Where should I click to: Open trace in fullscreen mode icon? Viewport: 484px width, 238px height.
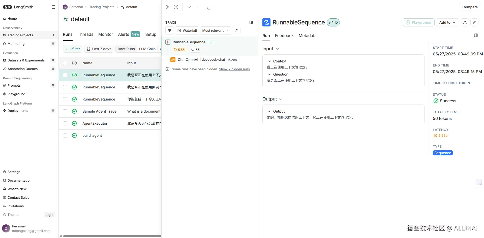point(176,7)
